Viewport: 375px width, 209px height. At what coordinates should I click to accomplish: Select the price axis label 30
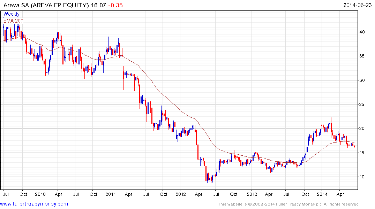pyautogui.click(x=362, y=80)
